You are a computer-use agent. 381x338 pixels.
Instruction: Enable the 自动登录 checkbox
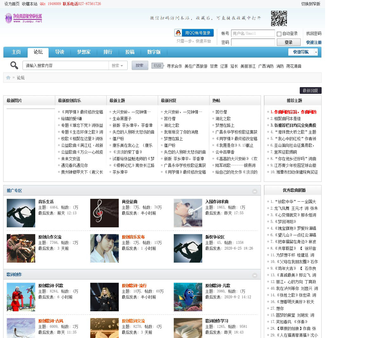(x=279, y=34)
